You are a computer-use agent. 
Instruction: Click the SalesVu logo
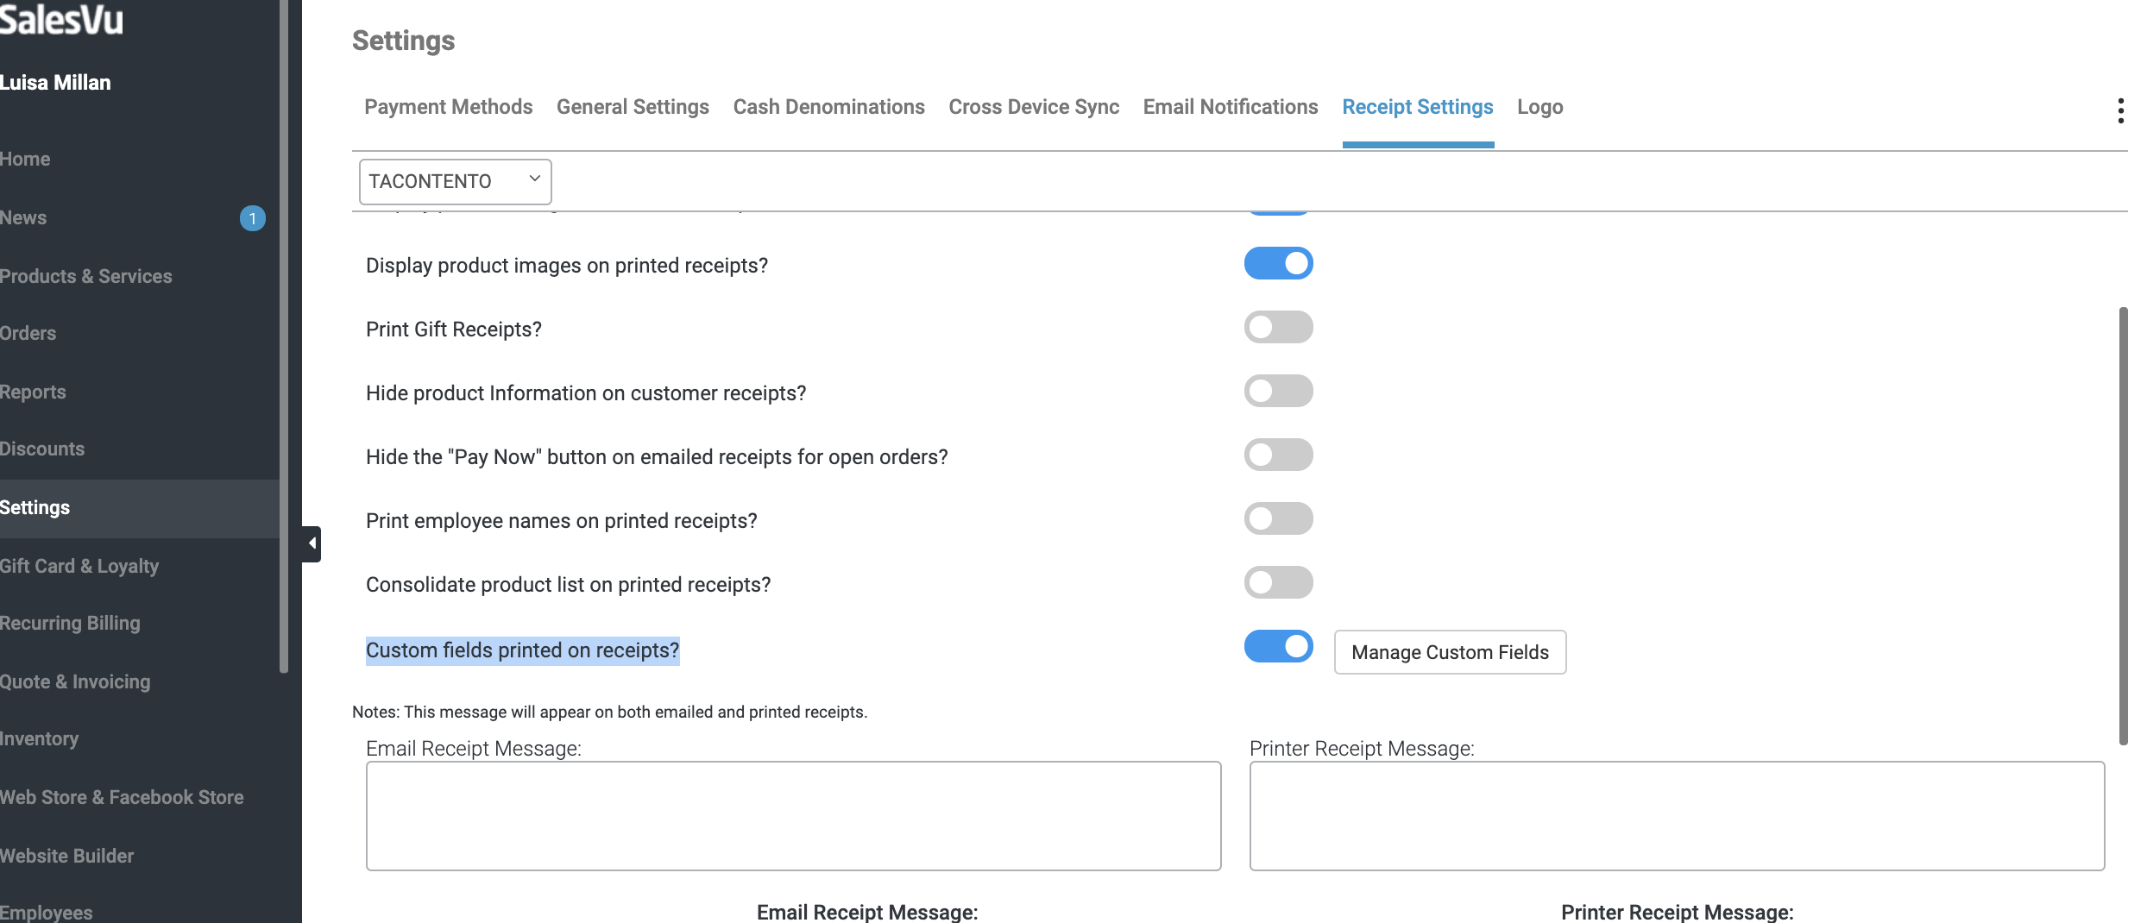[62, 19]
